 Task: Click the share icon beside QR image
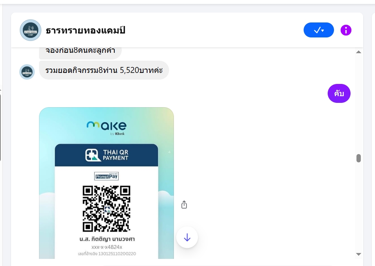[184, 205]
